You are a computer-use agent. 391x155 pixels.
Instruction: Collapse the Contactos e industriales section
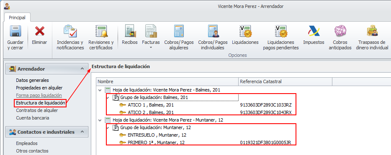click(82, 132)
